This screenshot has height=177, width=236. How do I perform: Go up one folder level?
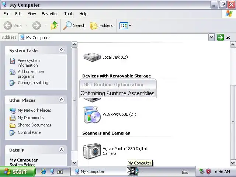tap(54, 25)
